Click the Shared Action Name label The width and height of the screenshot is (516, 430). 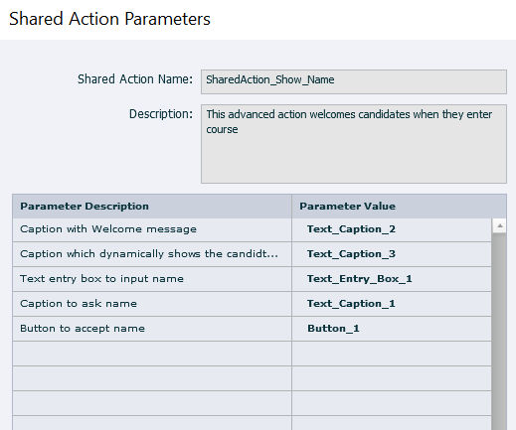point(135,79)
